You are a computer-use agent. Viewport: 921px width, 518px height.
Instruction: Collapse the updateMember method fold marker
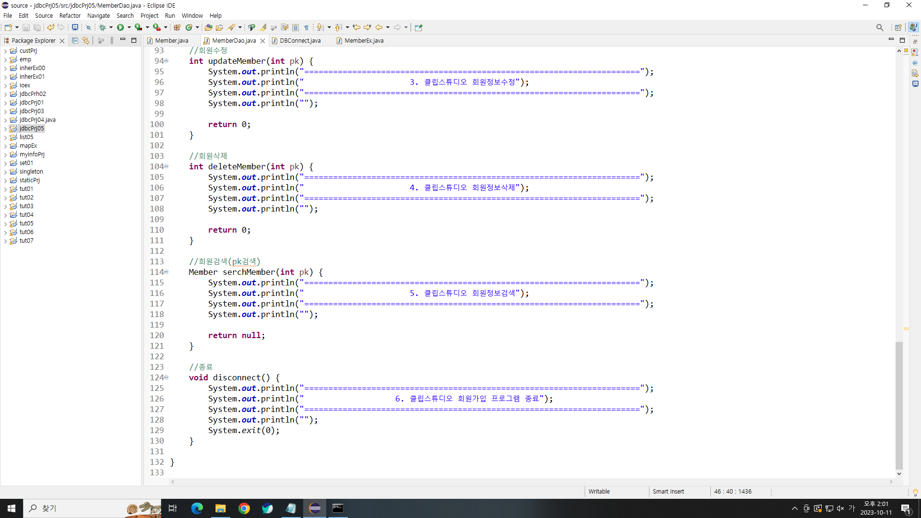point(166,61)
